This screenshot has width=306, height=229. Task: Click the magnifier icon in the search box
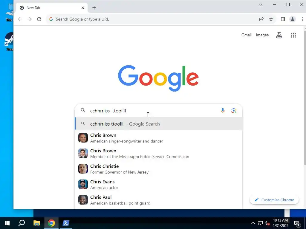click(83, 110)
